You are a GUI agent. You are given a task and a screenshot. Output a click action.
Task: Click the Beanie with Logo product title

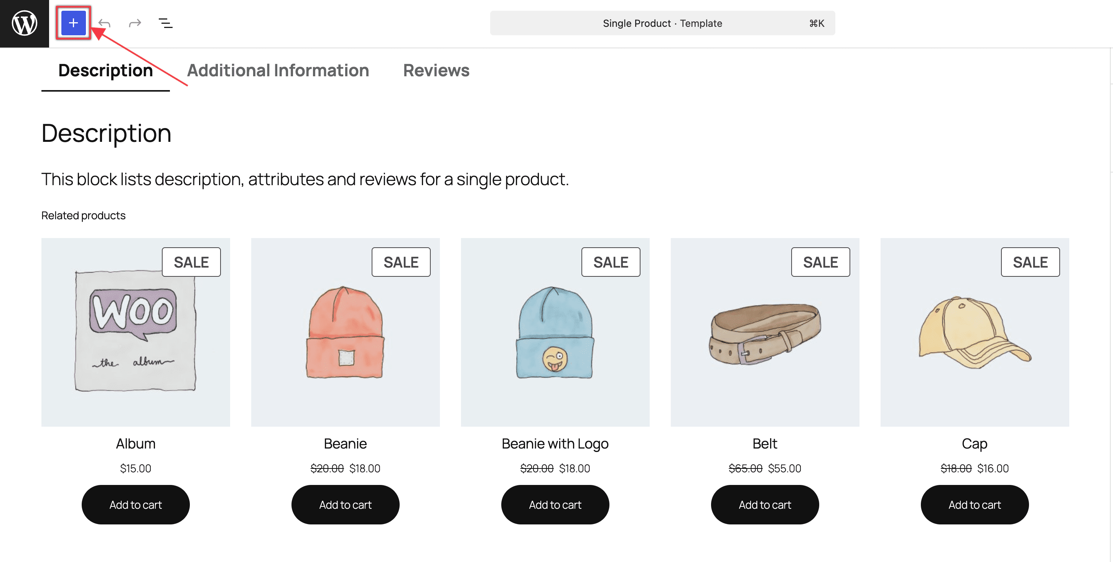coord(555,443)
